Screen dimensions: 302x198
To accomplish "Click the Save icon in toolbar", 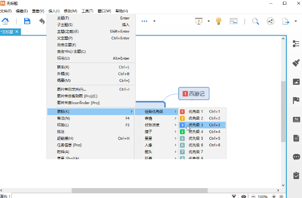I will [x=27, y=21].
